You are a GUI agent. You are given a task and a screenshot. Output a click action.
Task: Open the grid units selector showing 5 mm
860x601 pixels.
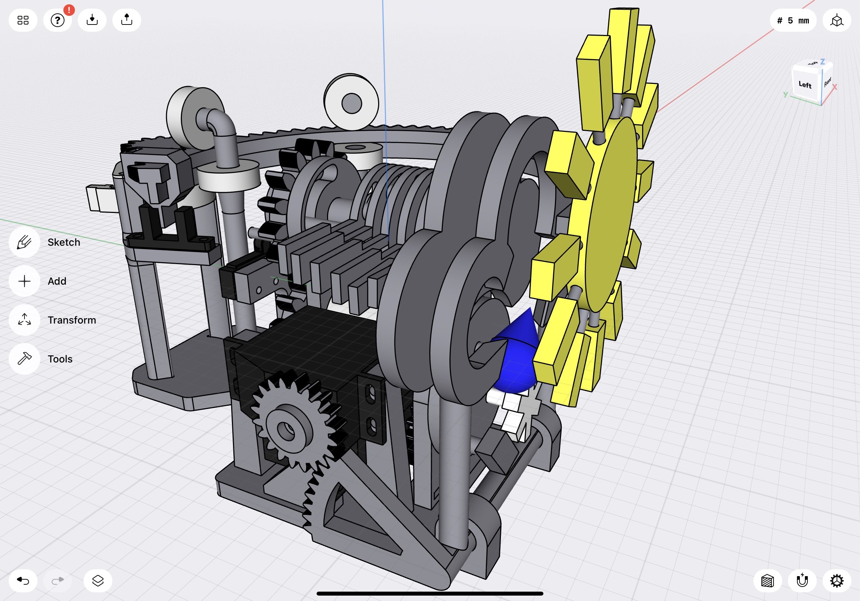pos(793,20)
